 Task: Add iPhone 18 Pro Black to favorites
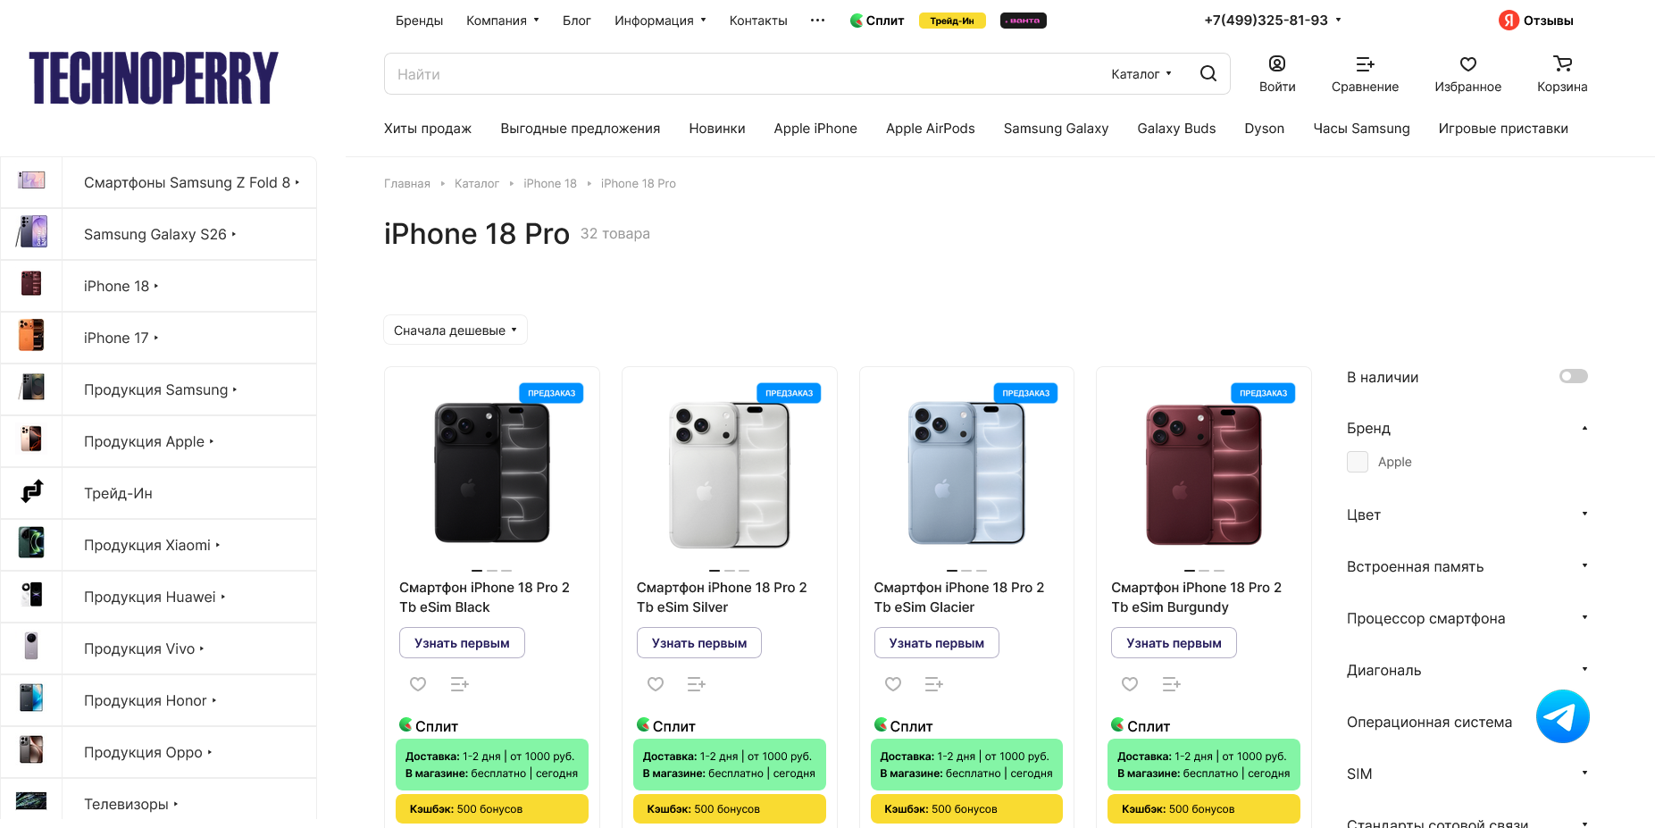point(418,684)
